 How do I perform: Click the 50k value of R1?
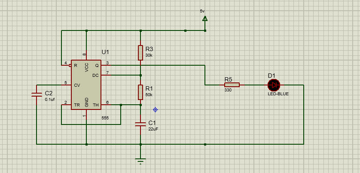coord(149,95)
